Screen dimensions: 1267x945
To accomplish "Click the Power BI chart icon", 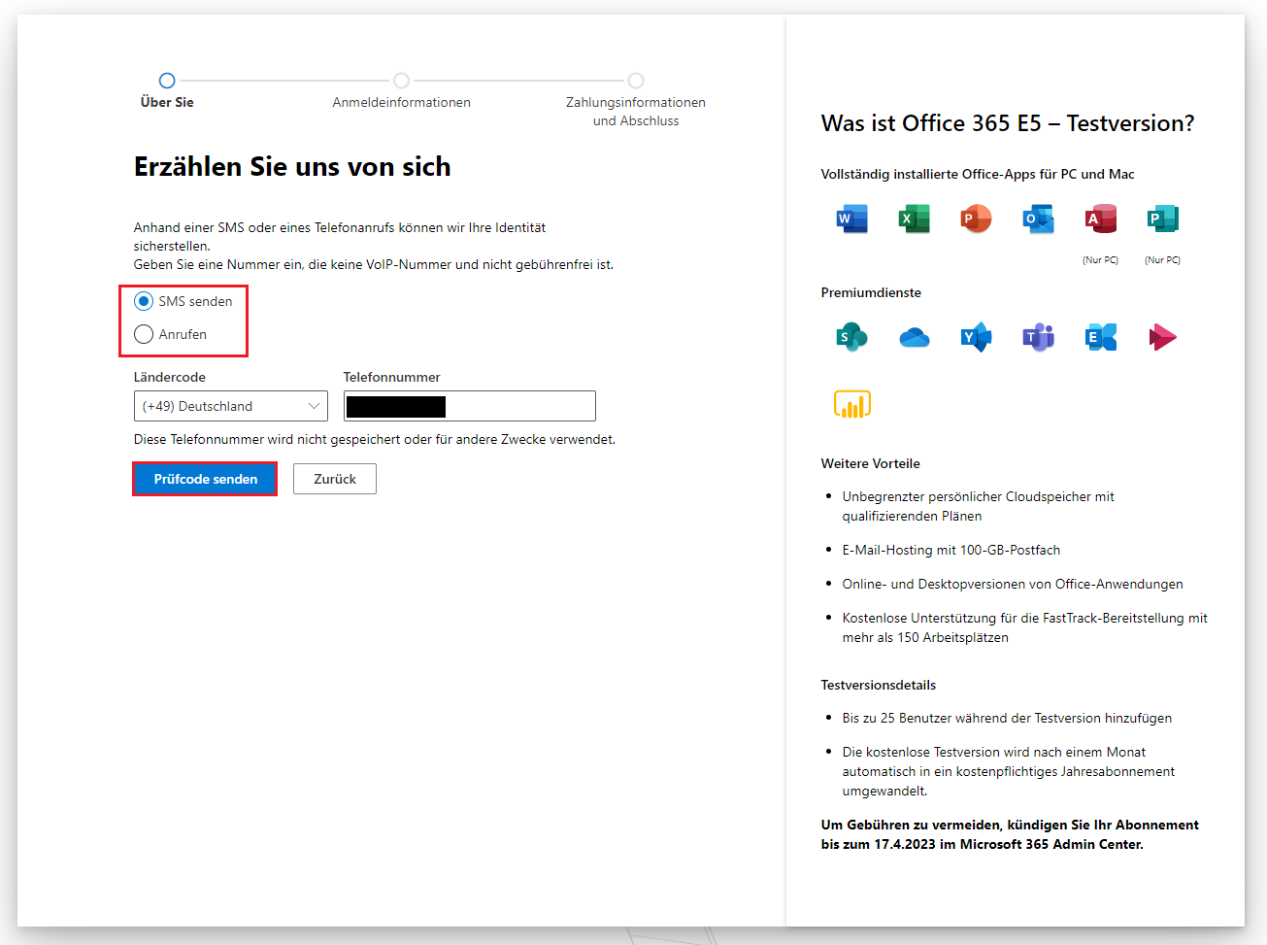I will click(x=851, y=404).
